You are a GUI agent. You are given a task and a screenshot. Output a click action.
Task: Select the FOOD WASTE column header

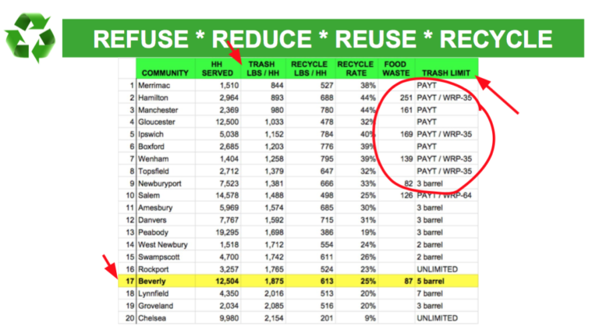click(395, 69)
